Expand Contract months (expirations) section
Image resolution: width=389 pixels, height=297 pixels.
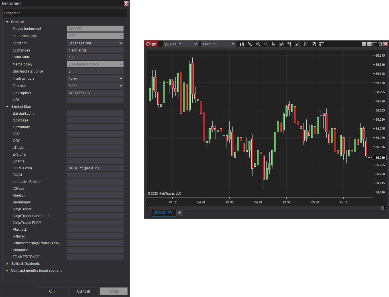7,271
